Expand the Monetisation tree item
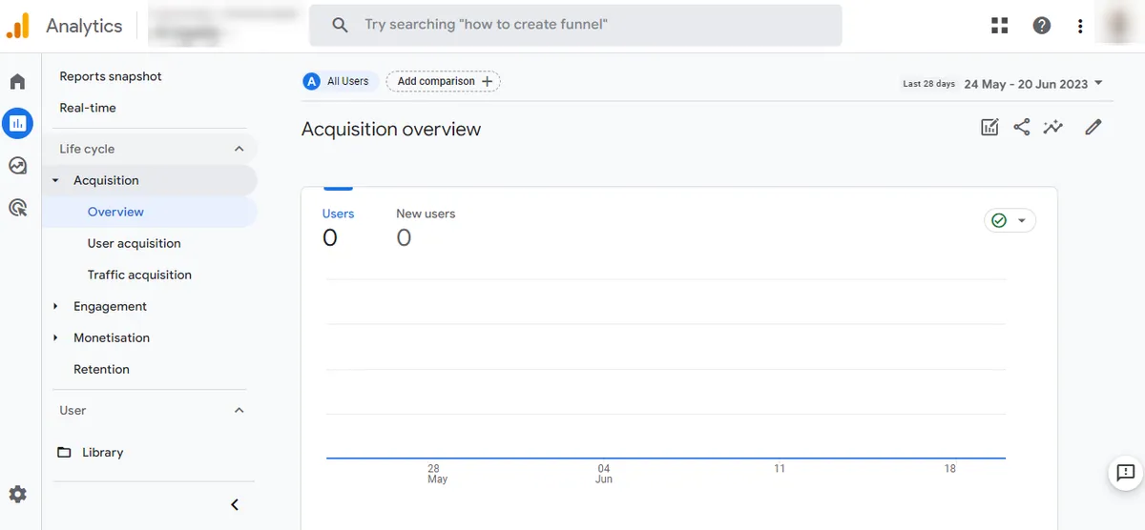The image size is (1145, 530). coord(55,337)
